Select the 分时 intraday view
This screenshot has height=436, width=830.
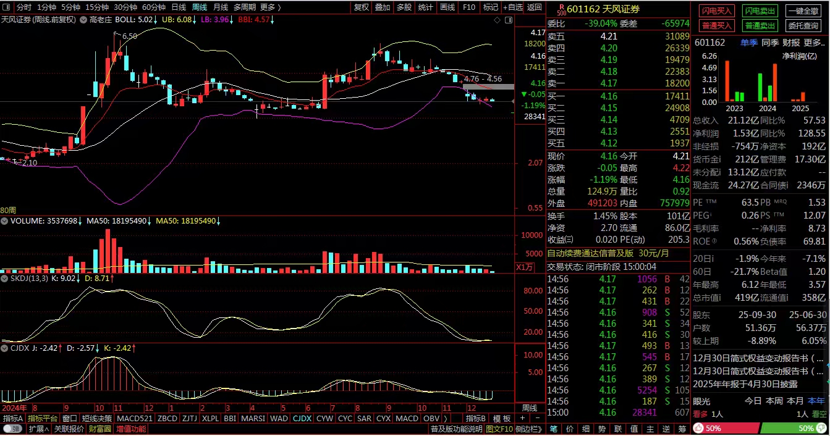(x=24, y=7)
